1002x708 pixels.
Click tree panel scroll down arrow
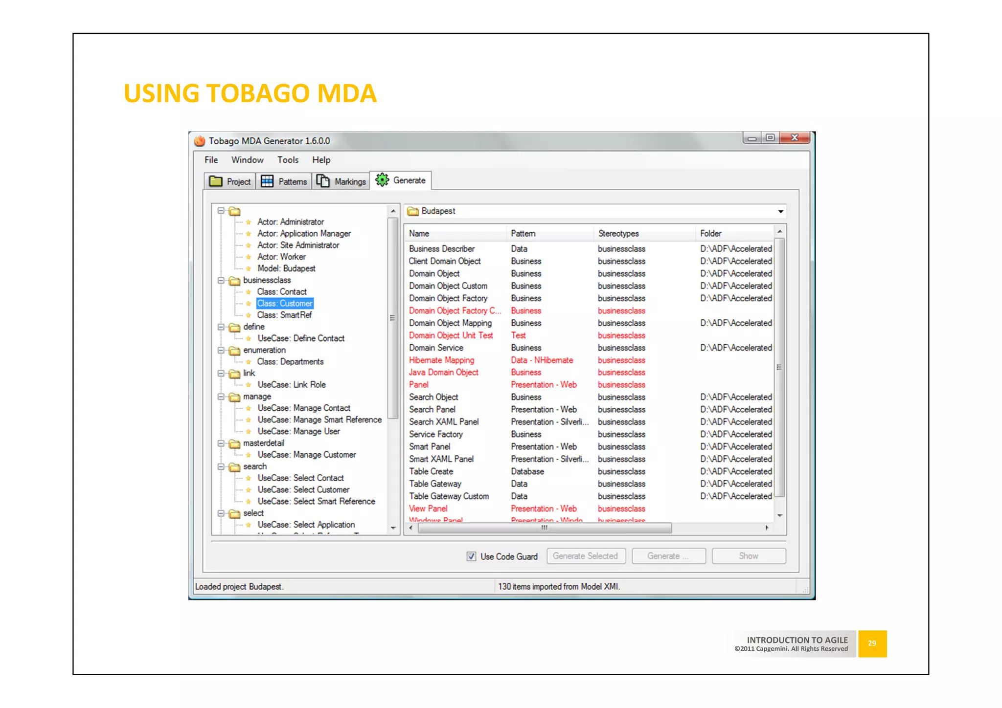[x=393, y=529]
